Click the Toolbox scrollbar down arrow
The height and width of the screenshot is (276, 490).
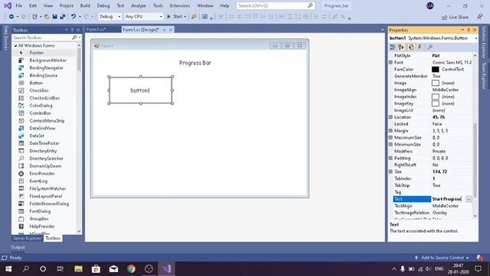tap(79, 232)
